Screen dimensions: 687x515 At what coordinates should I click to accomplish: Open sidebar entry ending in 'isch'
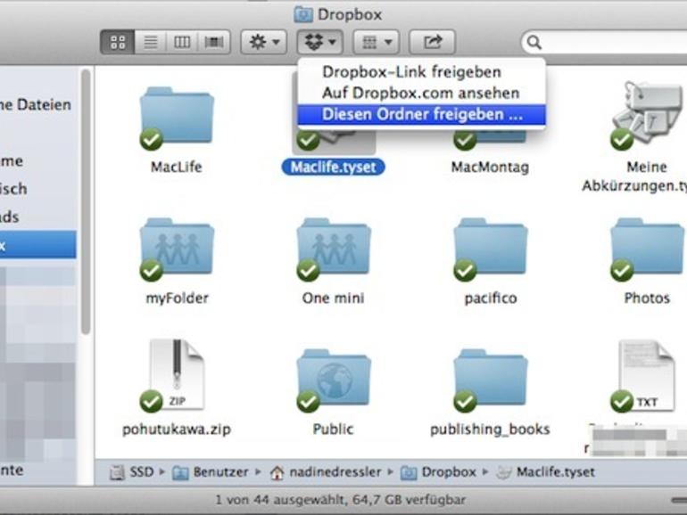click(x=13, y=189)
